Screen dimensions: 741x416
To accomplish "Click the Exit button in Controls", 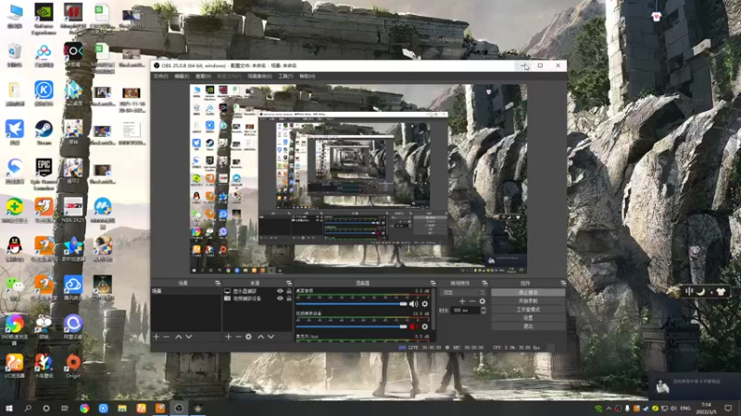I will coord(528,326).
